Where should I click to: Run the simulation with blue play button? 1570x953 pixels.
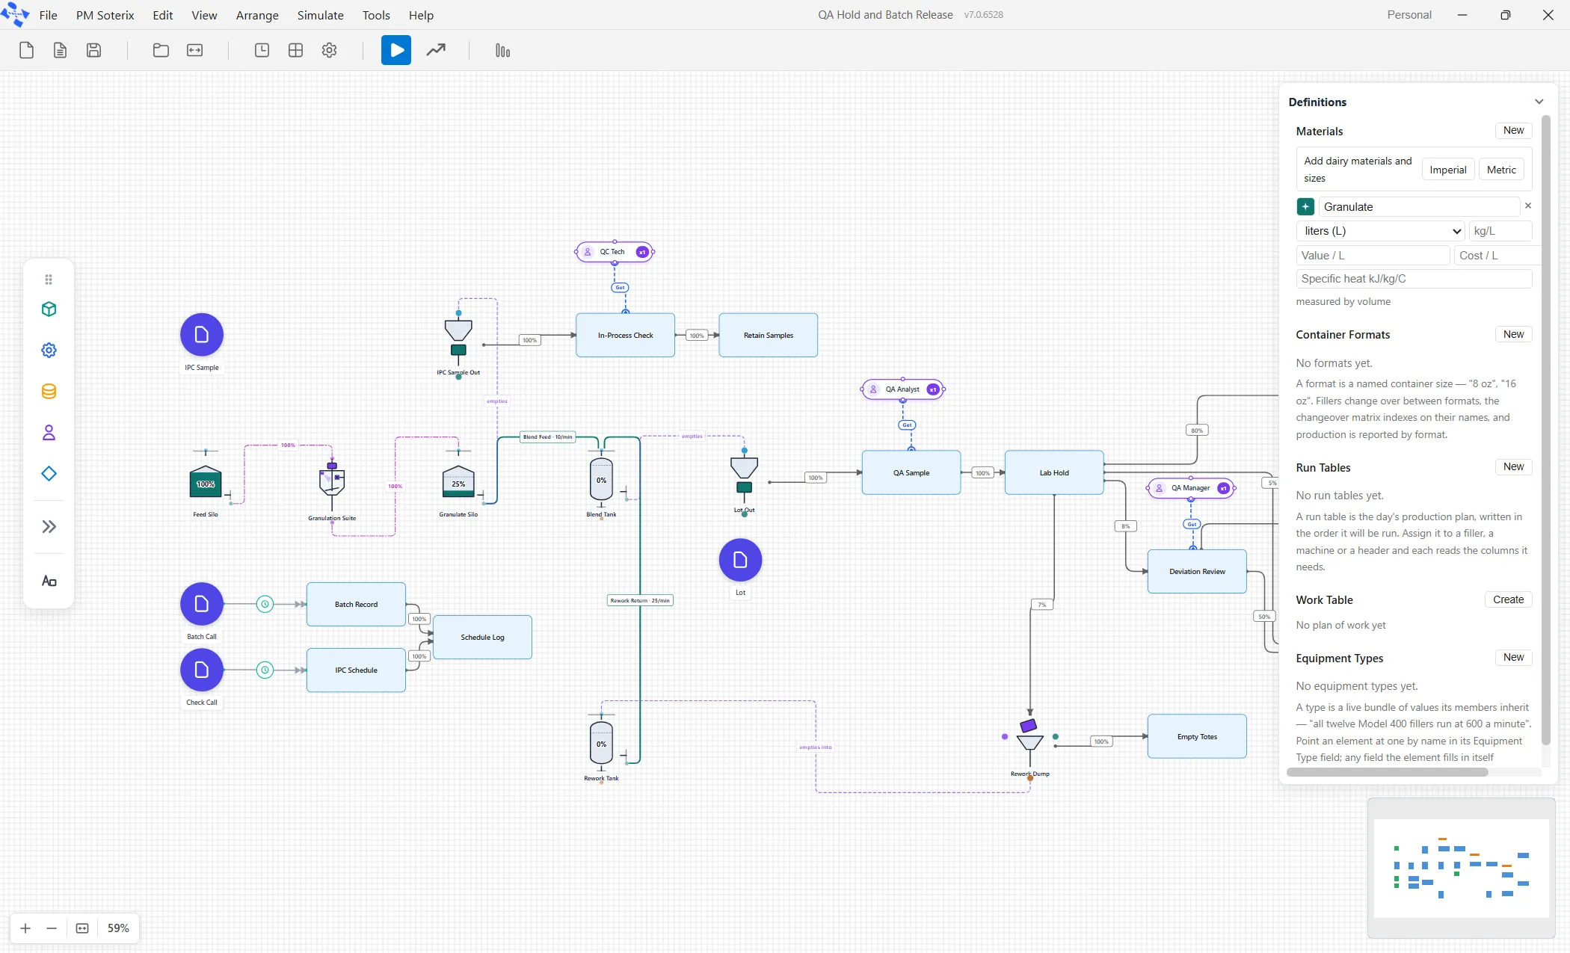pos(396,50)
